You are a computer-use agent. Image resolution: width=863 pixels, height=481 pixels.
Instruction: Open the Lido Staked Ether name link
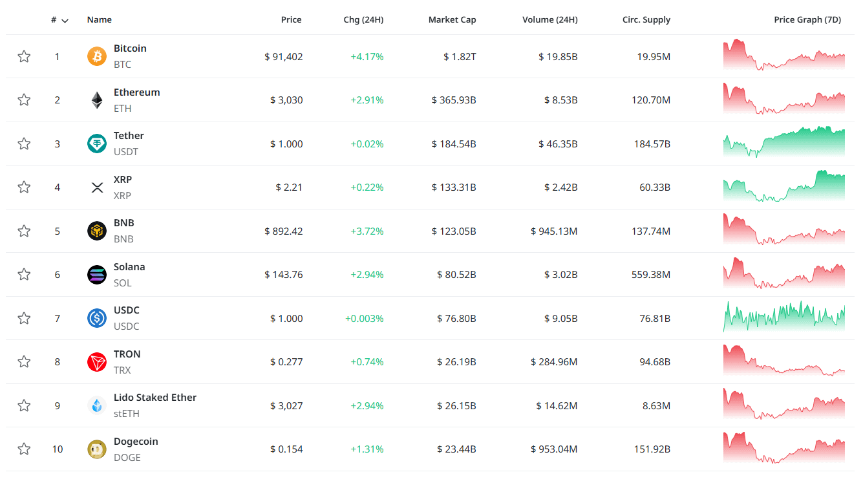pyautogui.click(x=154, y=398)
